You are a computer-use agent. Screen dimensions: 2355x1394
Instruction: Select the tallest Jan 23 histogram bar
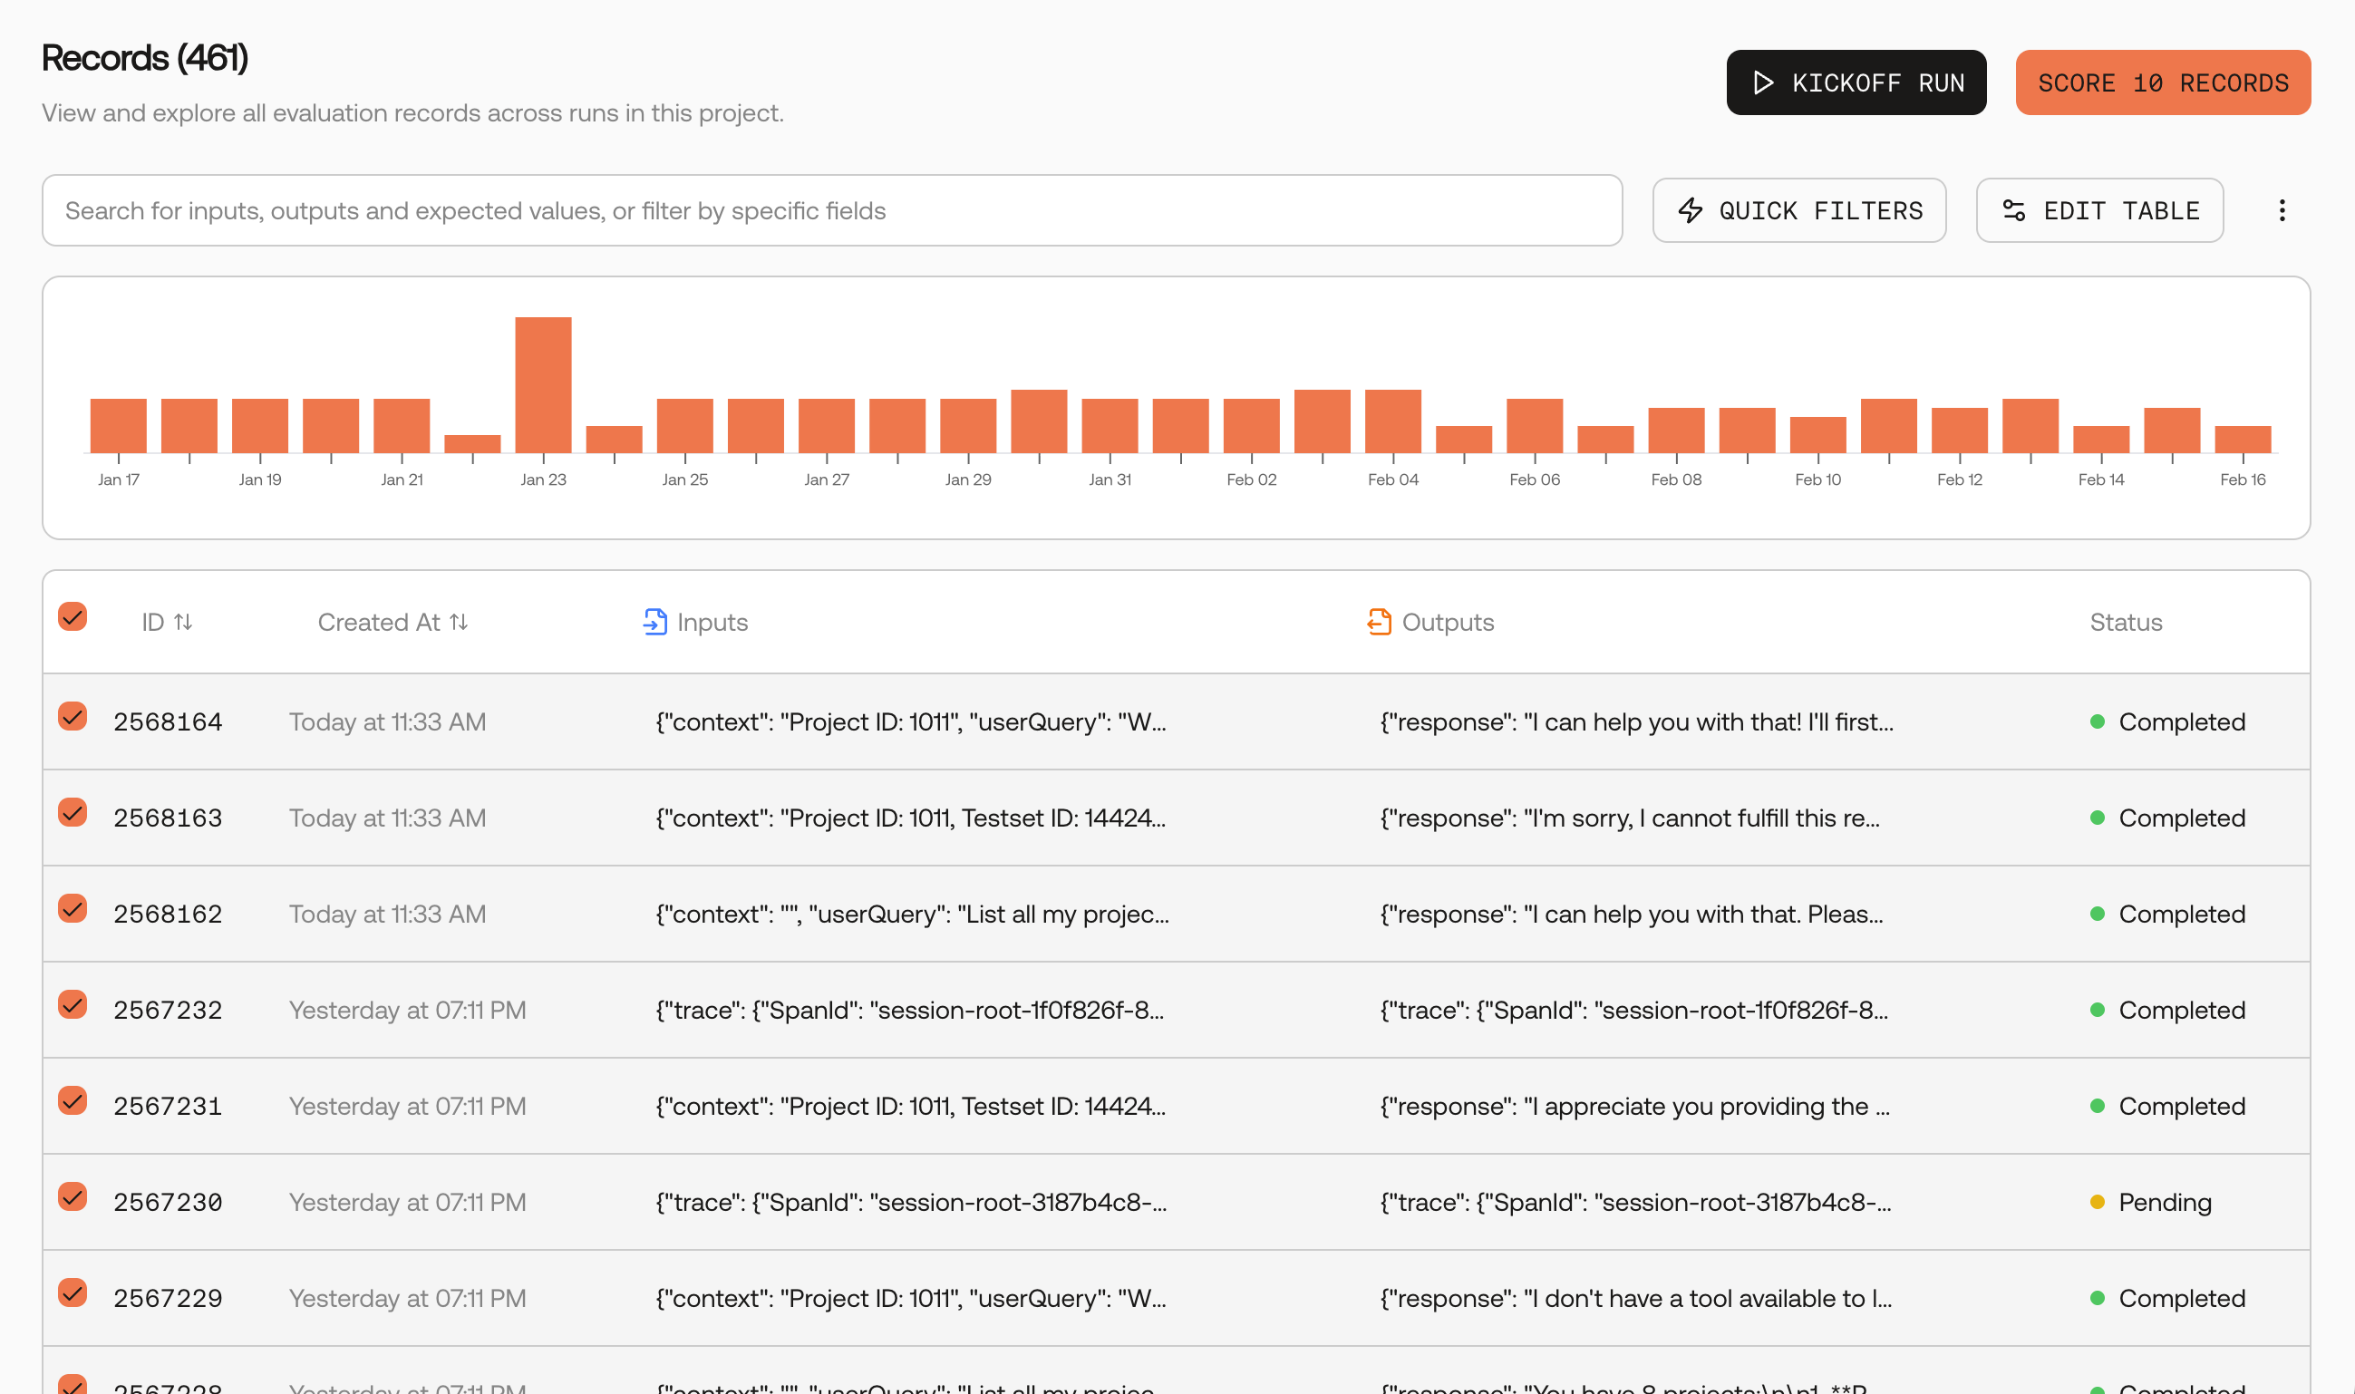(543, 385)
